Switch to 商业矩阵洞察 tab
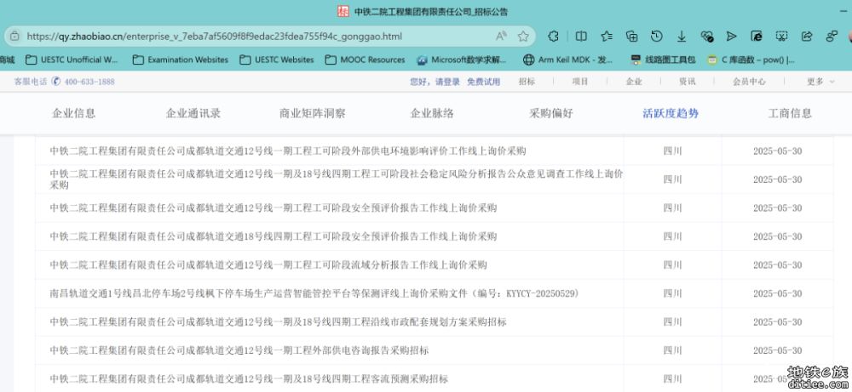The height and width of the screenshot is (392, 852). click(313, 113)
